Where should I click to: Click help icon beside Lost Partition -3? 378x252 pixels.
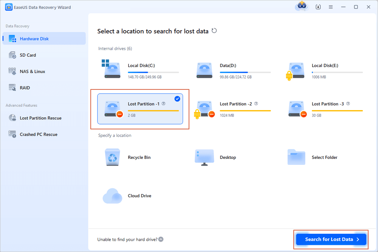(348, 104)
